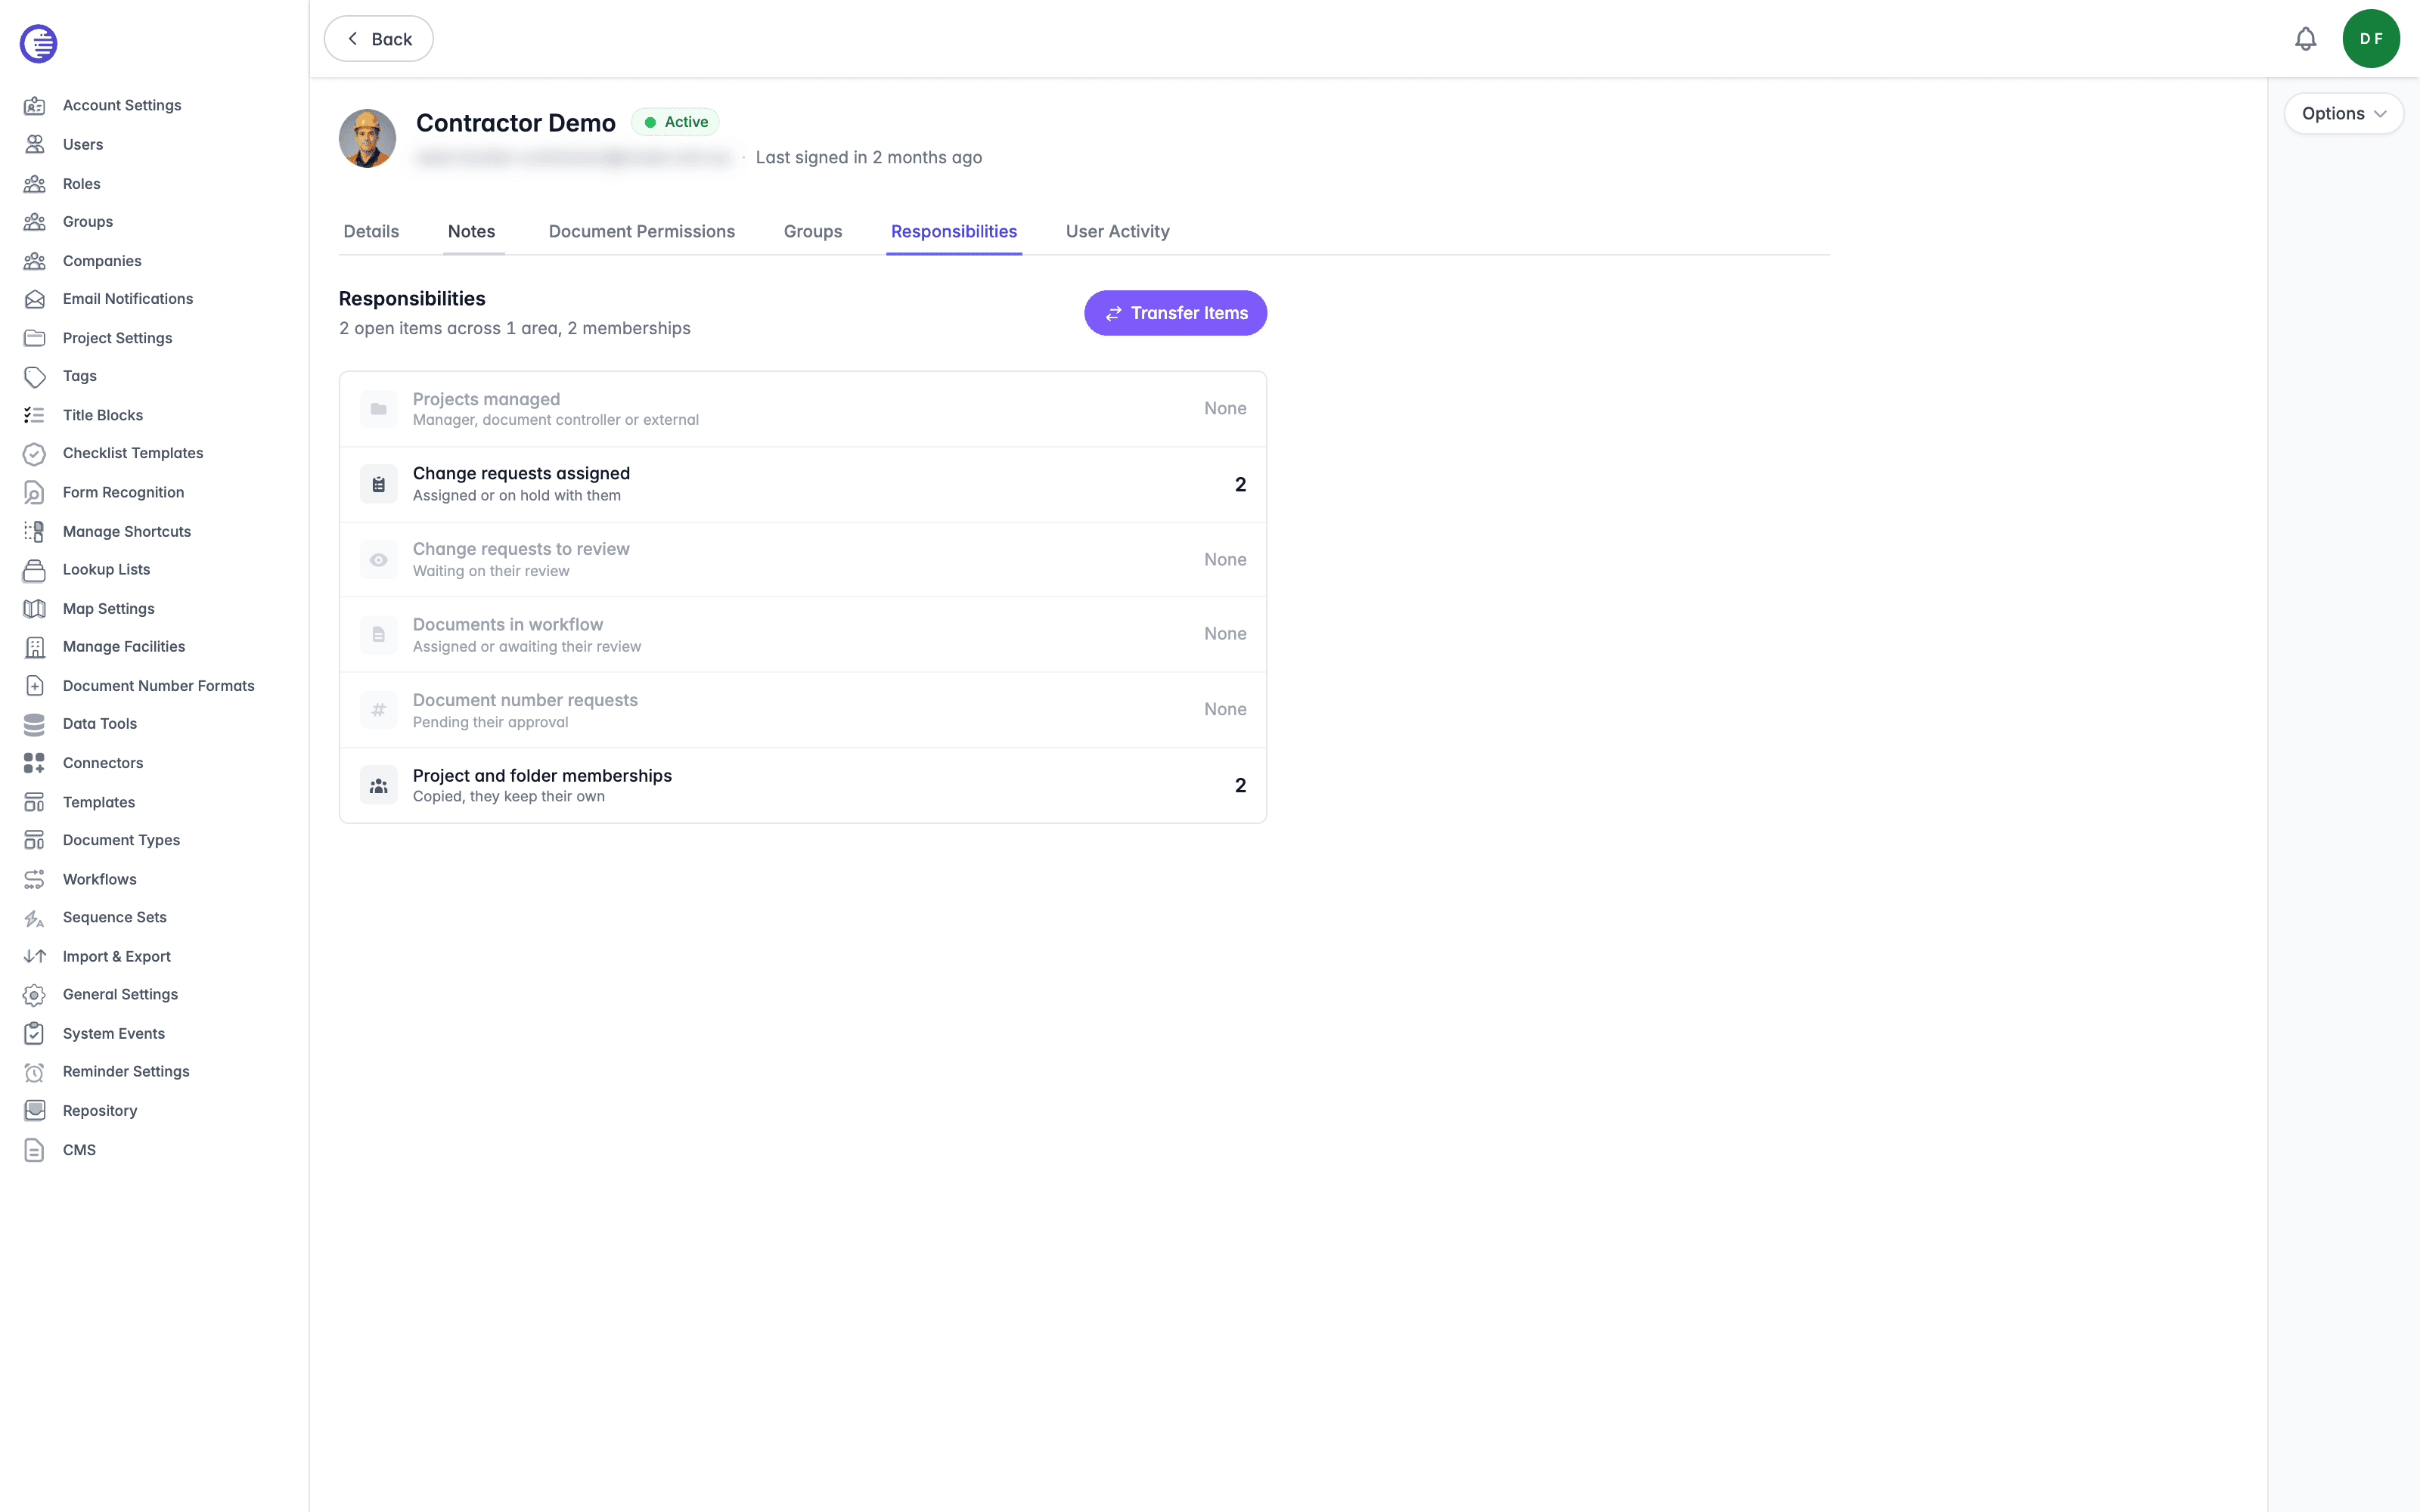The width and height of the screenshot is (2420, 1512).
Task: Select the Responsibilities tab
Action: (x=954, y=231)
